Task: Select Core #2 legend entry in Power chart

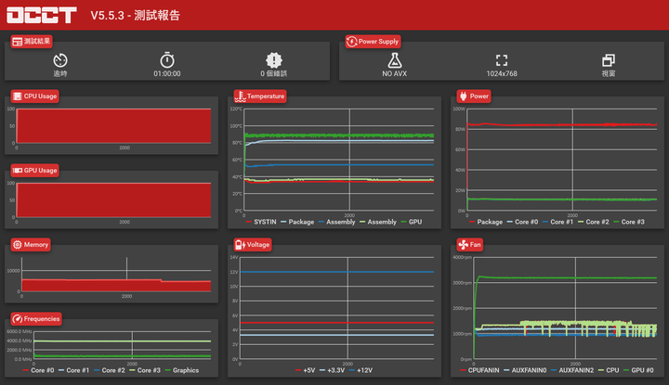Action: click(x=593, y=222)
